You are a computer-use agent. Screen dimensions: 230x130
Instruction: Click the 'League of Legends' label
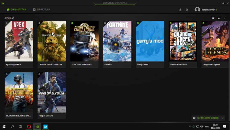coord(211,65)
